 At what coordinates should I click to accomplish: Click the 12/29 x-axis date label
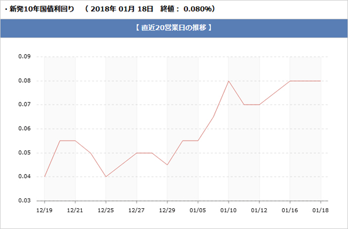[x=167, y=210]
